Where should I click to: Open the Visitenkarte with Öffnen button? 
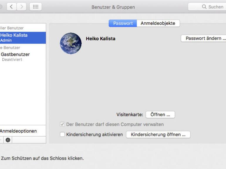(x=160, y=115)
